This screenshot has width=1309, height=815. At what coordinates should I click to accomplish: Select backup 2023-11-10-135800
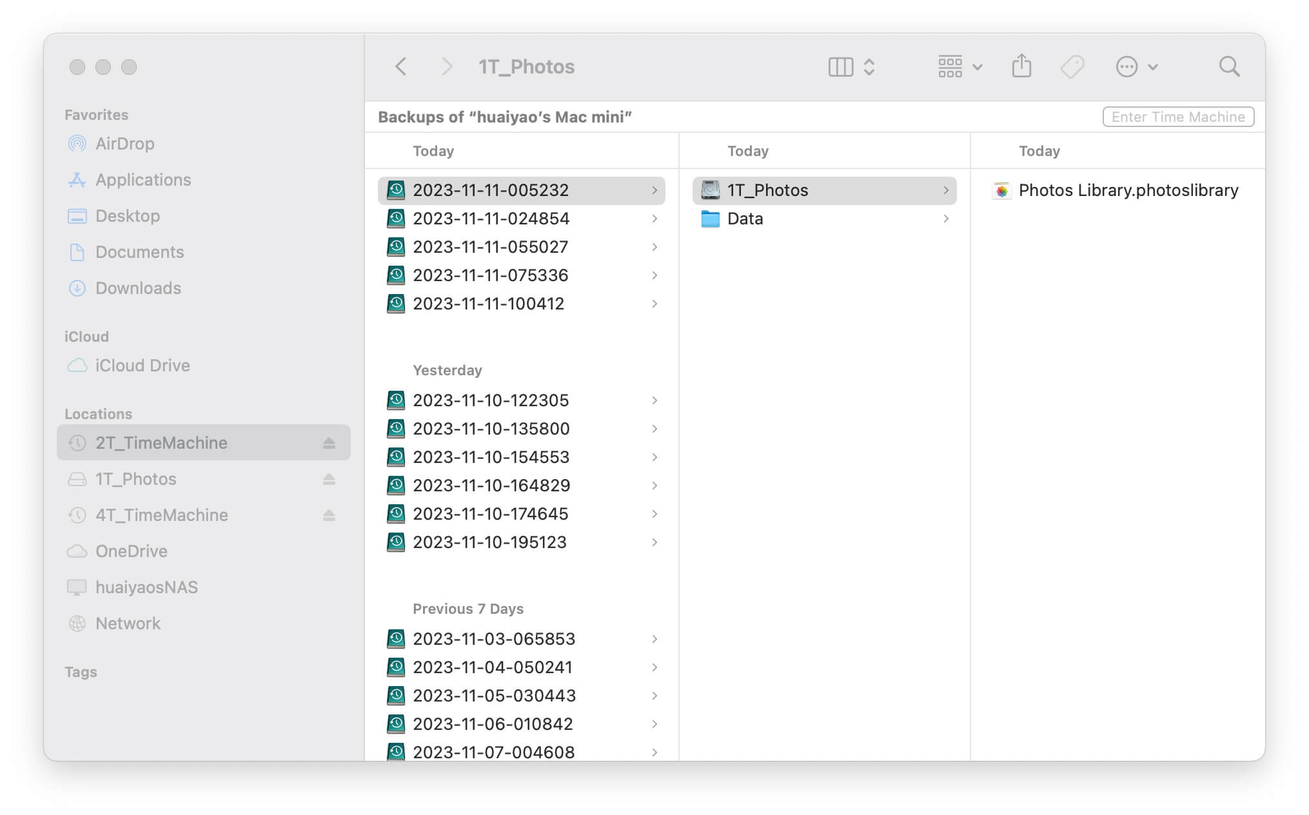pyautogui.click(x=521, y=429)
